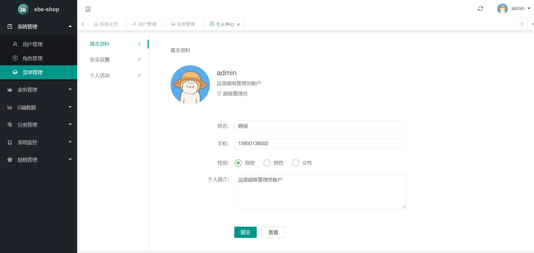Expand the 分类管理 section
Viewport: 534px width, 253px height.
pos(27,125)
